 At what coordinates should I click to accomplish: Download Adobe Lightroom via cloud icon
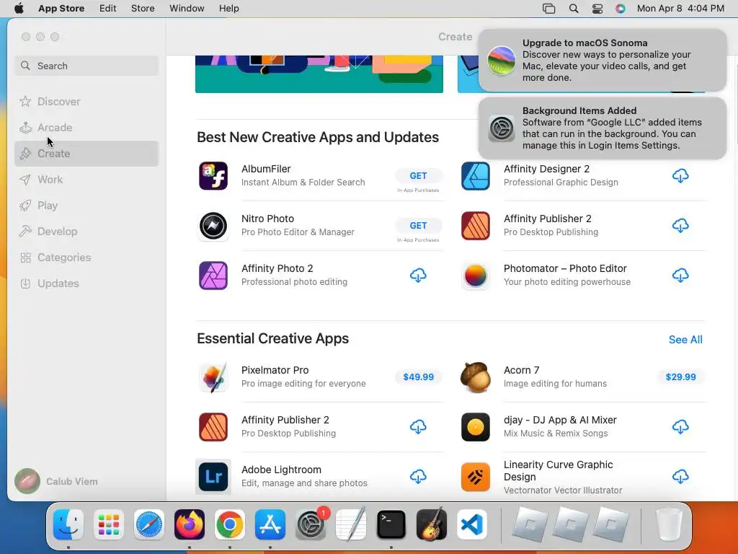click(x=418, y=476)
